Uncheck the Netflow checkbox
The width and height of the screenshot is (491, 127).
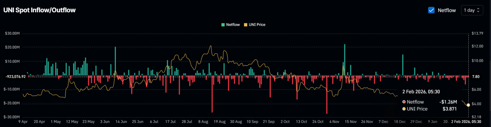tap(431, 10)
